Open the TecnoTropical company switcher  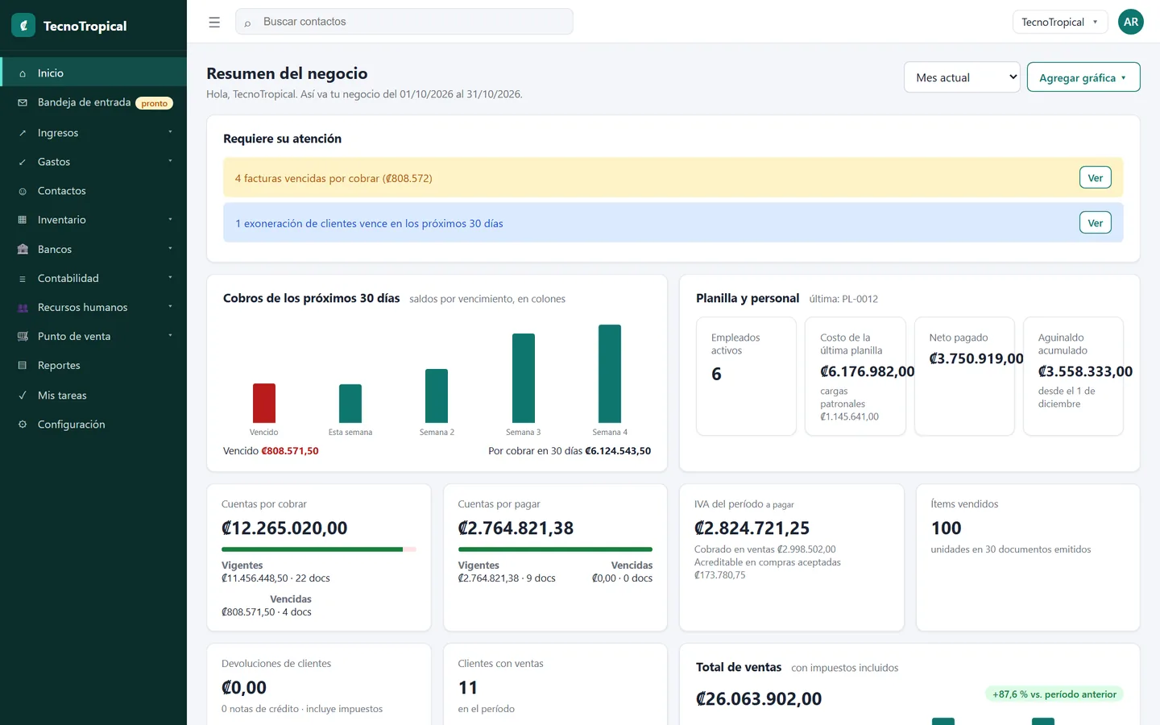click(1060, 22)
